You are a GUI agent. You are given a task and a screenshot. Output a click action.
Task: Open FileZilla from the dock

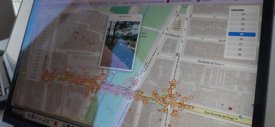(23, 113)
